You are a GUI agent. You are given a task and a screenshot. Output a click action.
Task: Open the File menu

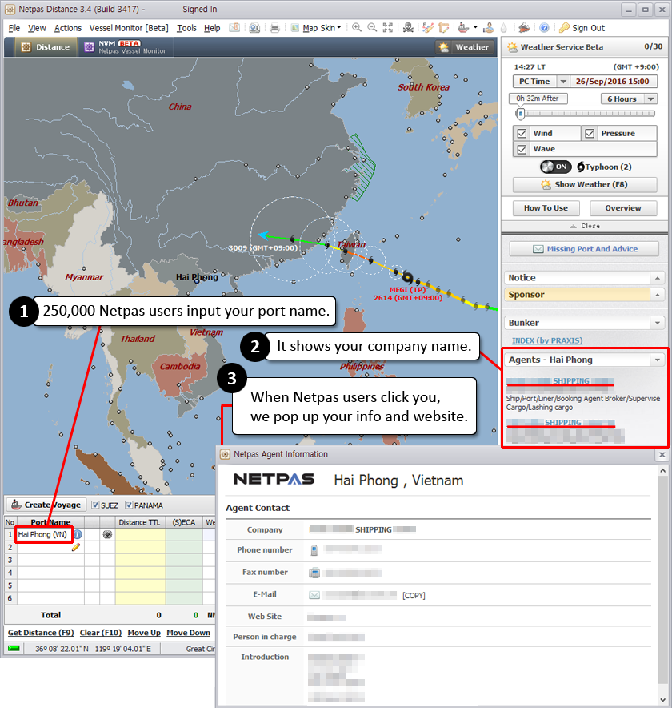point(14,28)
